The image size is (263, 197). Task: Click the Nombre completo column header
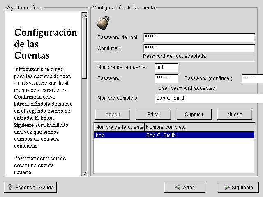pos(199,127)
